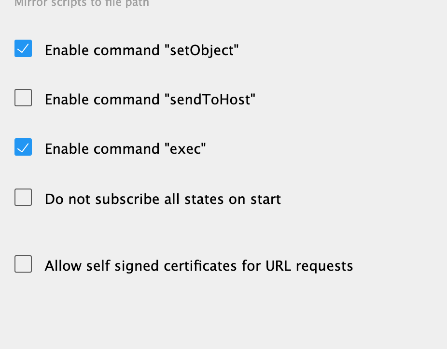447x349 pixels.
Task: Disable the Enable command "exec" checkbox
Action: [23, 147]
